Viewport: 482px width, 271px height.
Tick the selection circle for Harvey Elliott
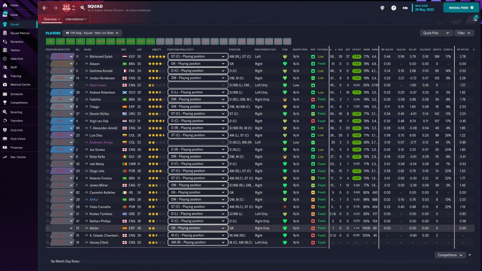48,243
